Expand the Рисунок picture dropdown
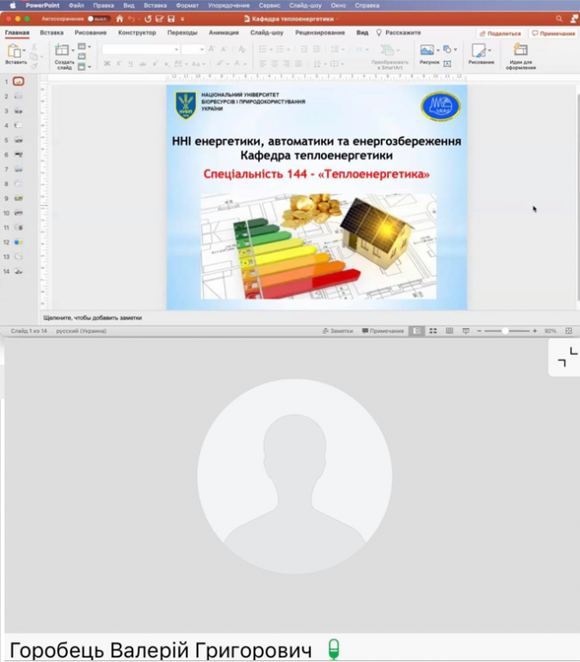 [x=437, y=50]
